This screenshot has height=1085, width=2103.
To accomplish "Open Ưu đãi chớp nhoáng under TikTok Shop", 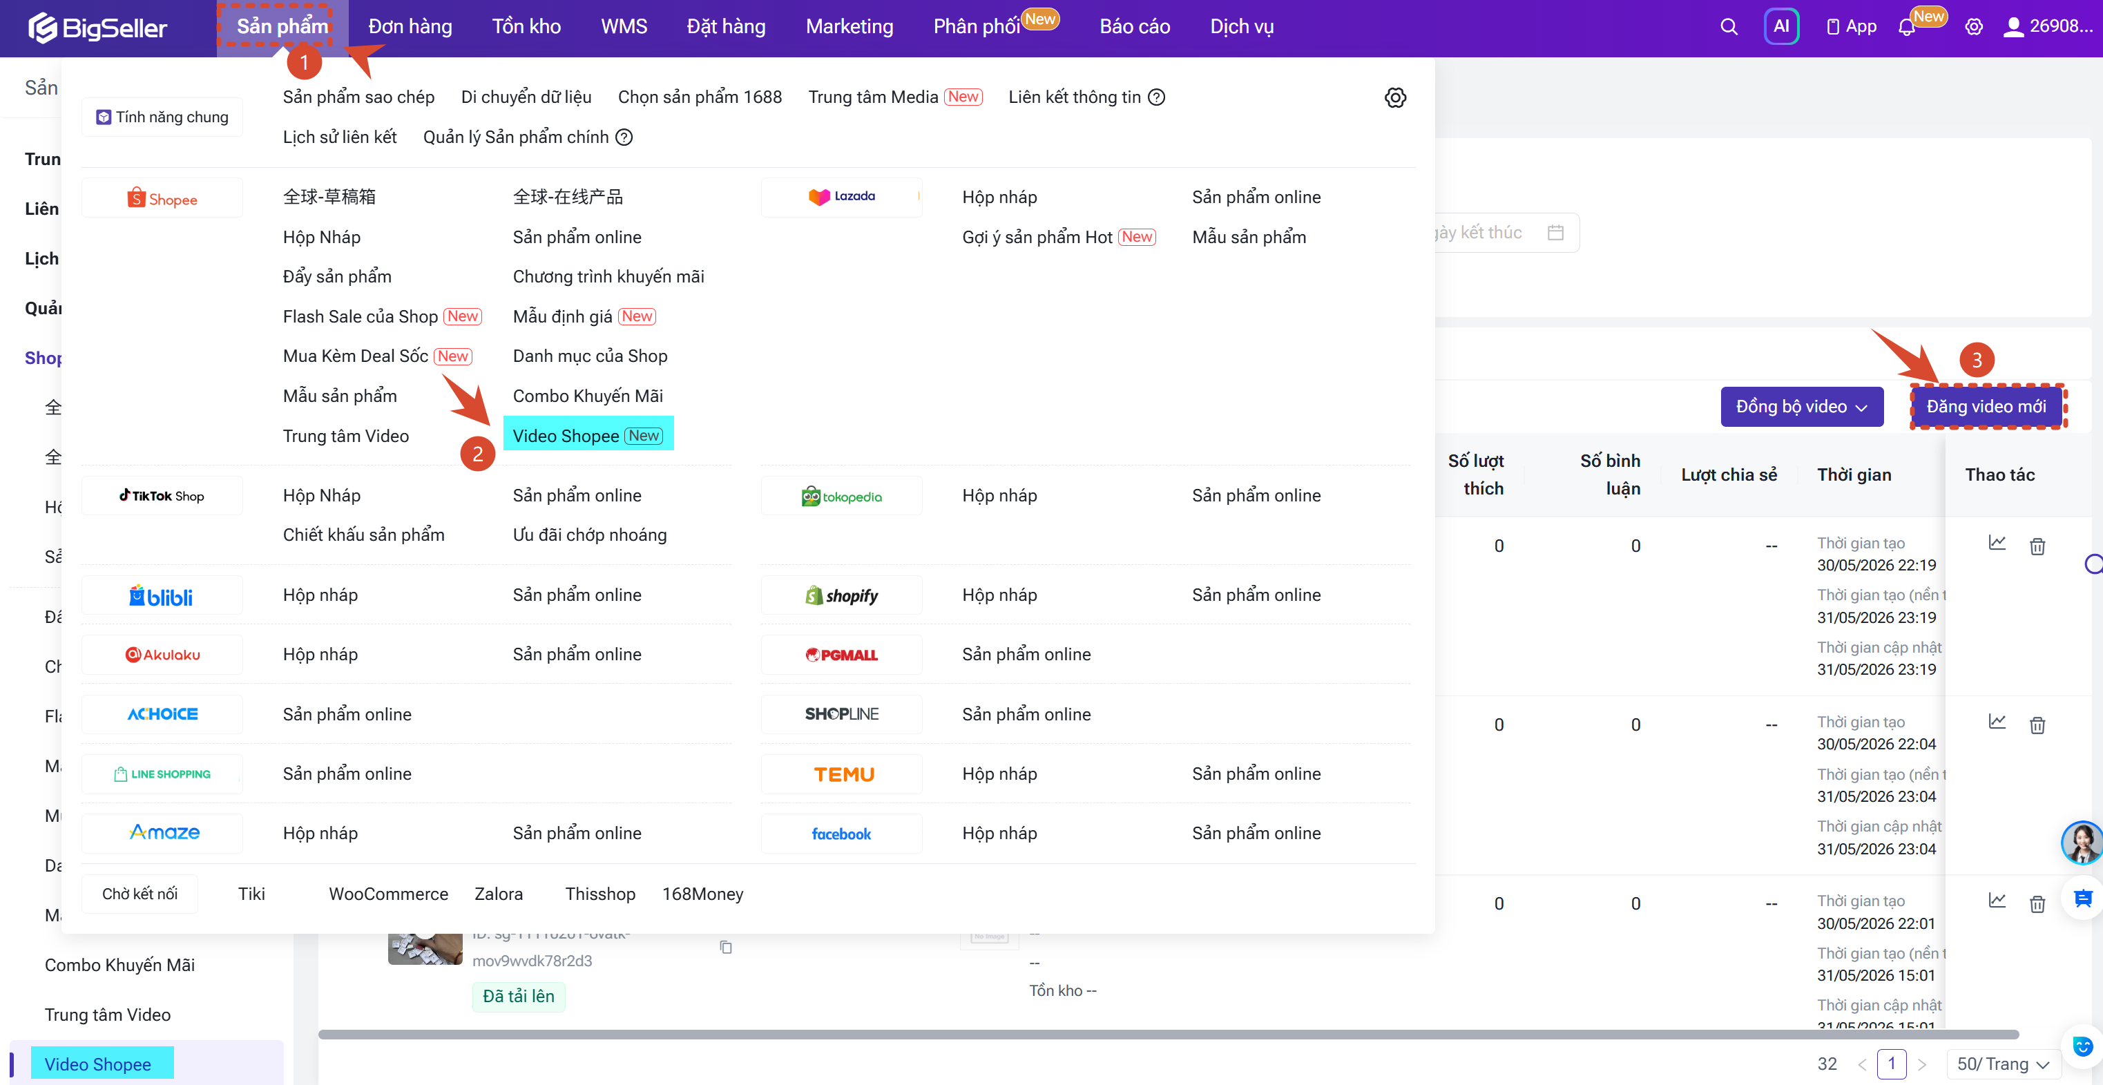I will point(589,535).
